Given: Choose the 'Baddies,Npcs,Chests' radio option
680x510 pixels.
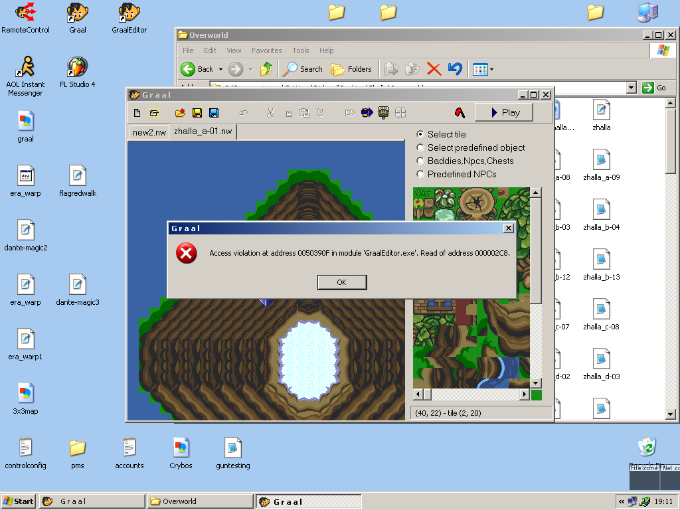Looking at the screenshot, I should pyautogui.click(x=420, y=161).
